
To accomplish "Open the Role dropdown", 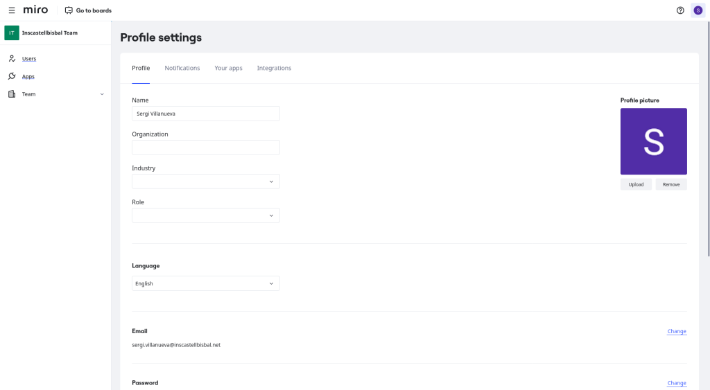I will coord(205,215).
